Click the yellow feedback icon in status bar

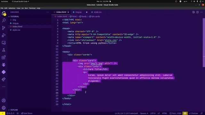click(185, 113)
